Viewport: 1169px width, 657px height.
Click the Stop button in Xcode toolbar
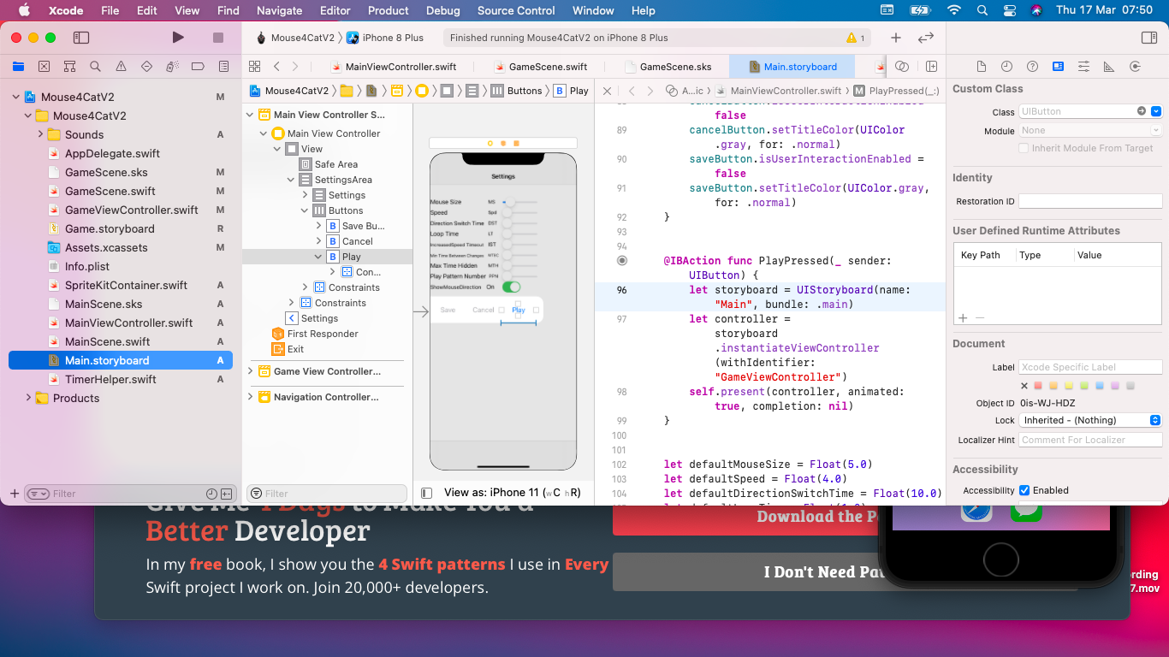tap(218, 38)
